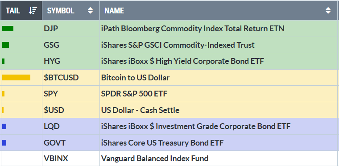Open the GSG symbol

(51, 45)
